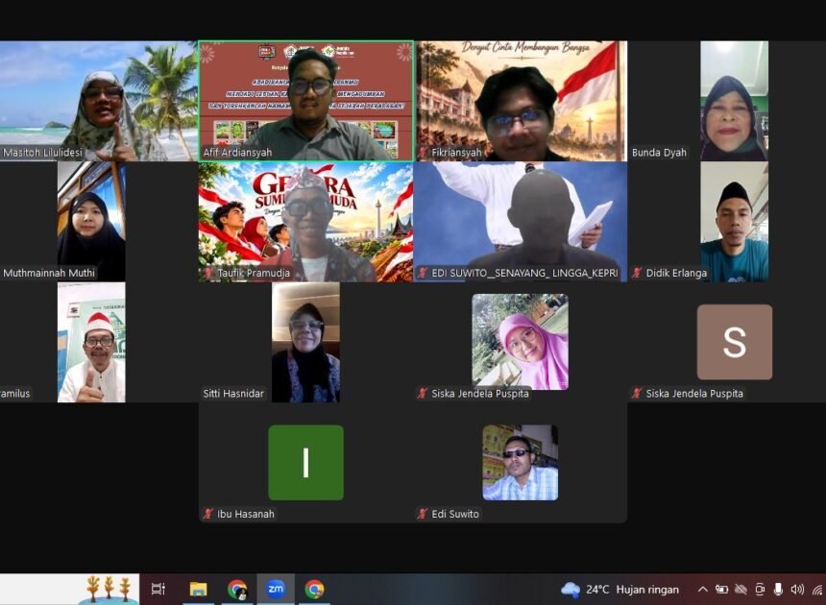Click muted mic icon beside Fikriansyah
The height and width of the screenshot is (605, 826).
click(x=423, y=153)
